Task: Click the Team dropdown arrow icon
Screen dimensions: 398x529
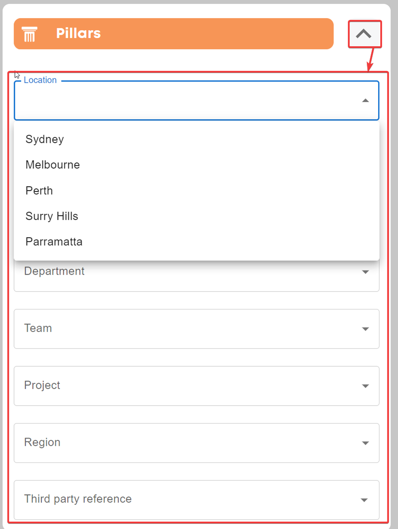Action: click(365, 329)
